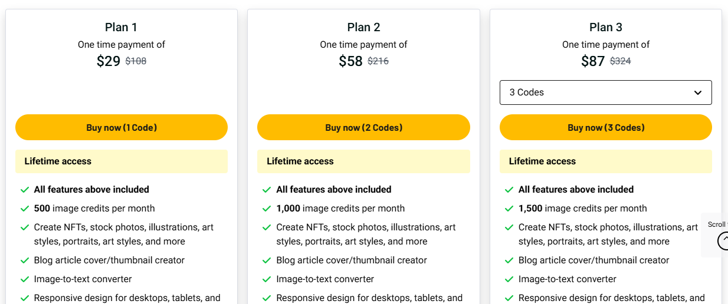
Task: Click Plan 3 All features above included checkmark
Action: (x=509, y=190)
